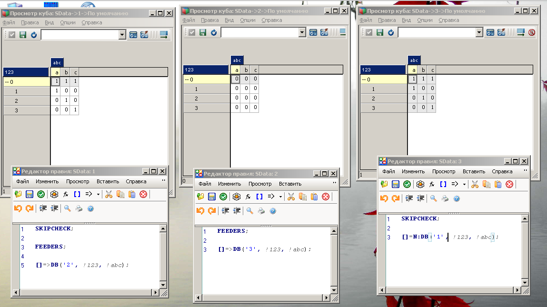Click the 123 dimension header in SData->1 viewer
This screenshot has height=307, width=547.
coord(26,72)
